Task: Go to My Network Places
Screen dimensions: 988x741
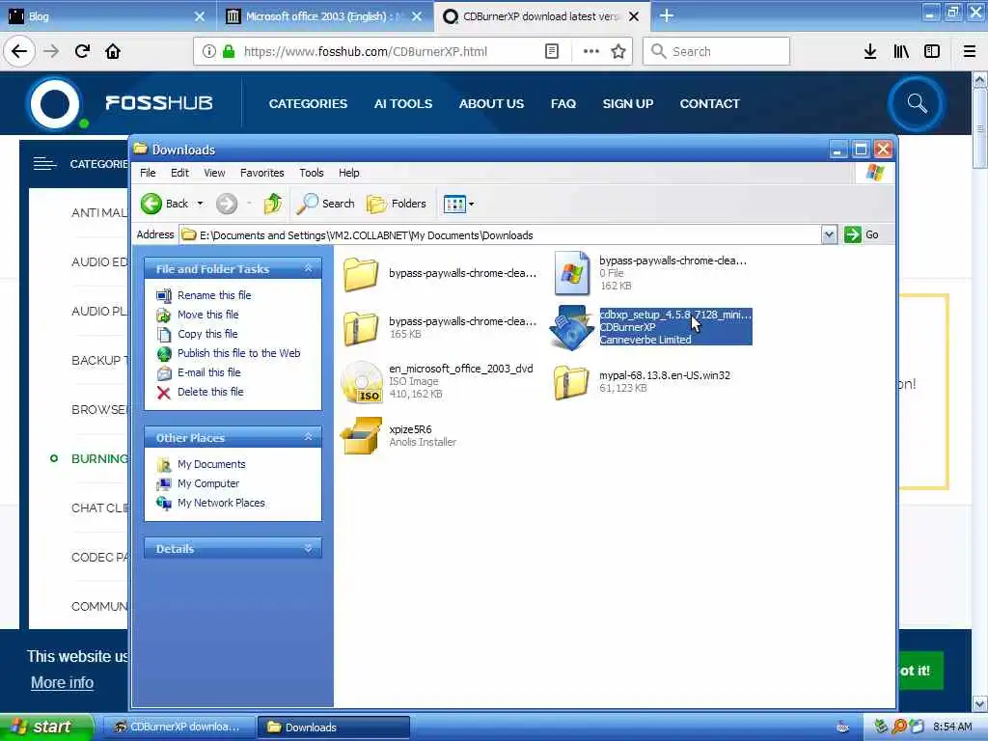Action: click(x=221, y=503)
